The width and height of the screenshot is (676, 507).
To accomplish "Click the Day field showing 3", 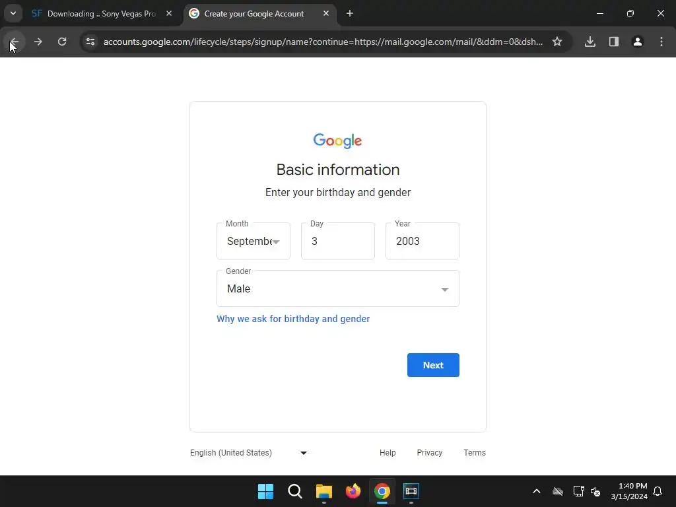I will pos(338,241).
